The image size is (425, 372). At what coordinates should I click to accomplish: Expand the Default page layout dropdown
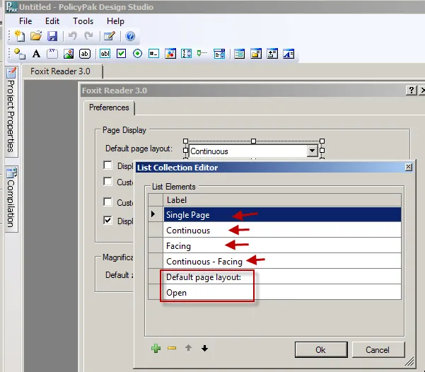tap(313, 151)
